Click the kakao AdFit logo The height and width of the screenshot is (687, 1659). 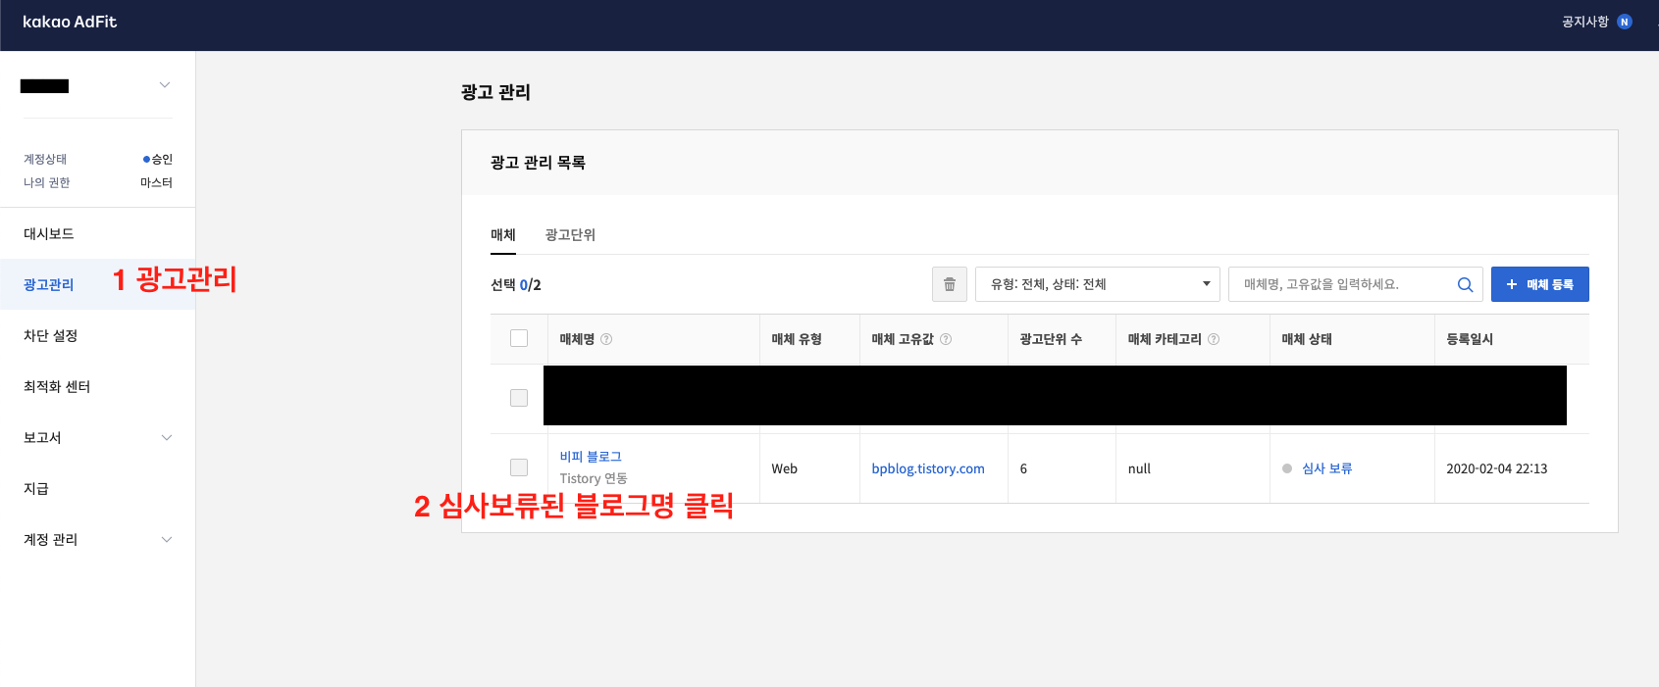pyautogui.click(x=70, y=22)
